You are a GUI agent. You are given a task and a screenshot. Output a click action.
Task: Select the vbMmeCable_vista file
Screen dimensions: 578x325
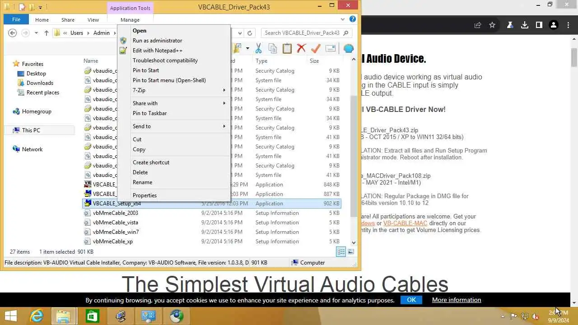tap(116, 223)
